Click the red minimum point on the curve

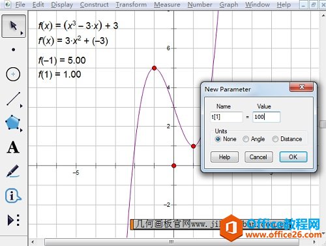pyautogui.click(x=193, y=146)
